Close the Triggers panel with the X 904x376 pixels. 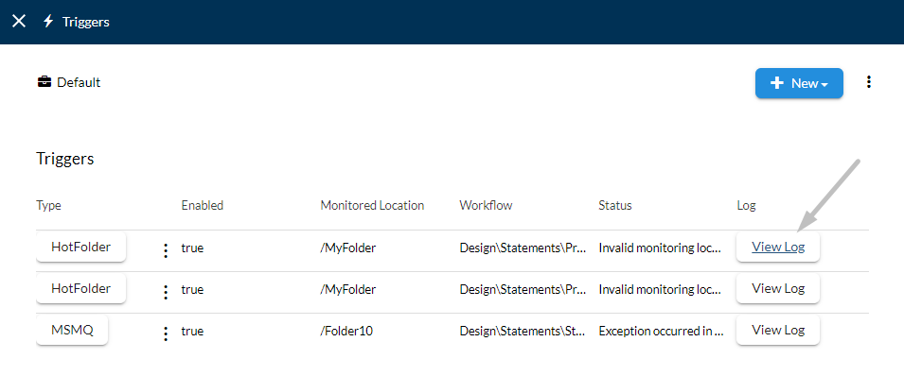click(19, 22)
